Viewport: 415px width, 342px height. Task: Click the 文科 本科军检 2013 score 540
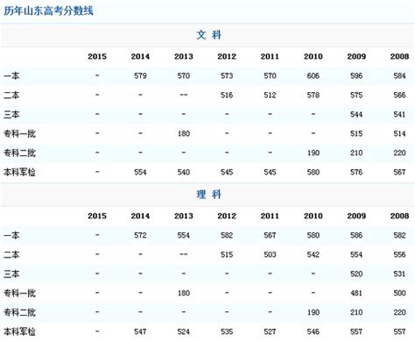point(184,172)
